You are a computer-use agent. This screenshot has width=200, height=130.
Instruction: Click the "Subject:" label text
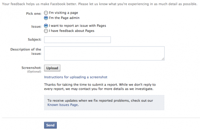coord(35,39)
